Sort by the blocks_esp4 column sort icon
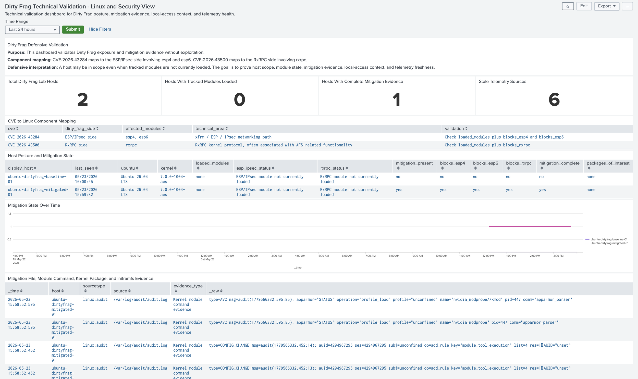This screenshot has width=638, height=379. 442,168
